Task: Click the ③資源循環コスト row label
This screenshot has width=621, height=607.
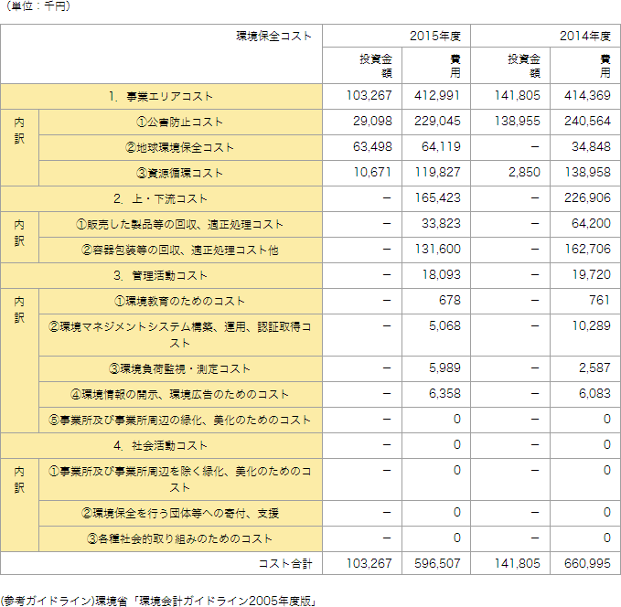Action: [180, 173]
